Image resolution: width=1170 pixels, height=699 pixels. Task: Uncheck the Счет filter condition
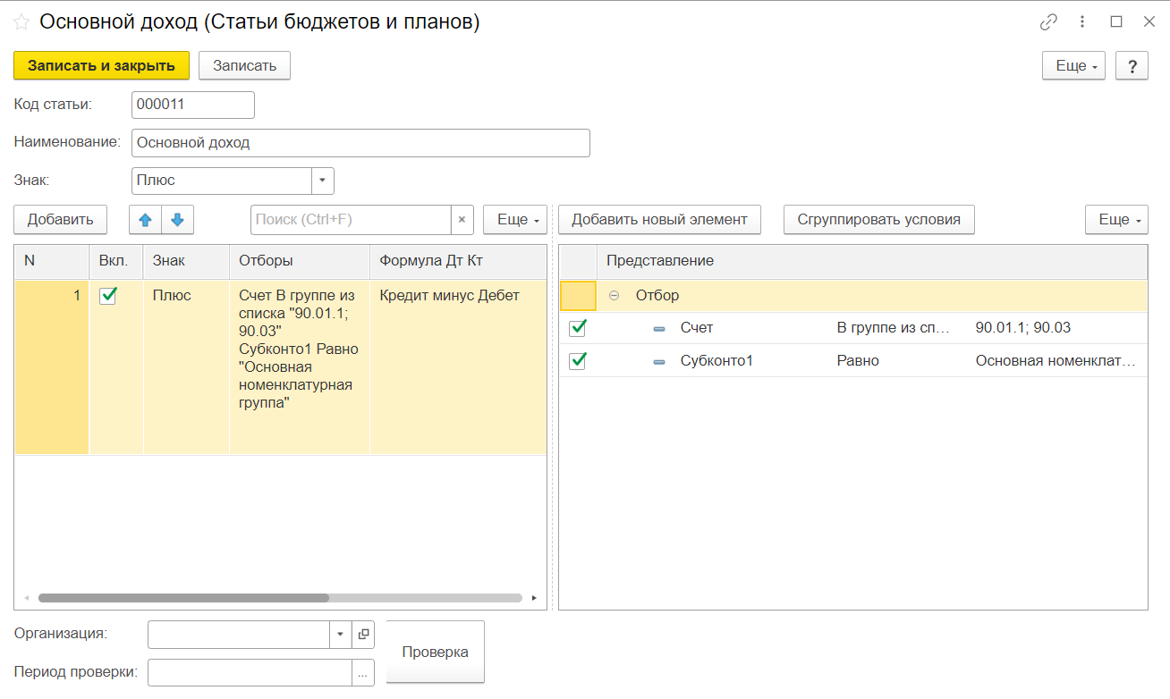tap(578, 328)
